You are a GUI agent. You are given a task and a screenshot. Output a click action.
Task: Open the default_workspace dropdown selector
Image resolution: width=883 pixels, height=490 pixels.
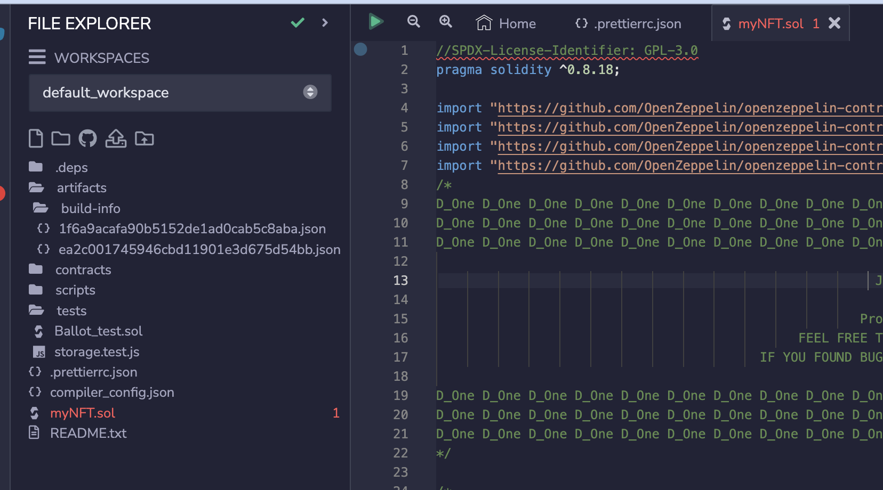tap(180, 93)
